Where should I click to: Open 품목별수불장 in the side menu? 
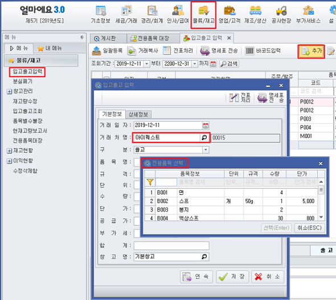[27, 121]
